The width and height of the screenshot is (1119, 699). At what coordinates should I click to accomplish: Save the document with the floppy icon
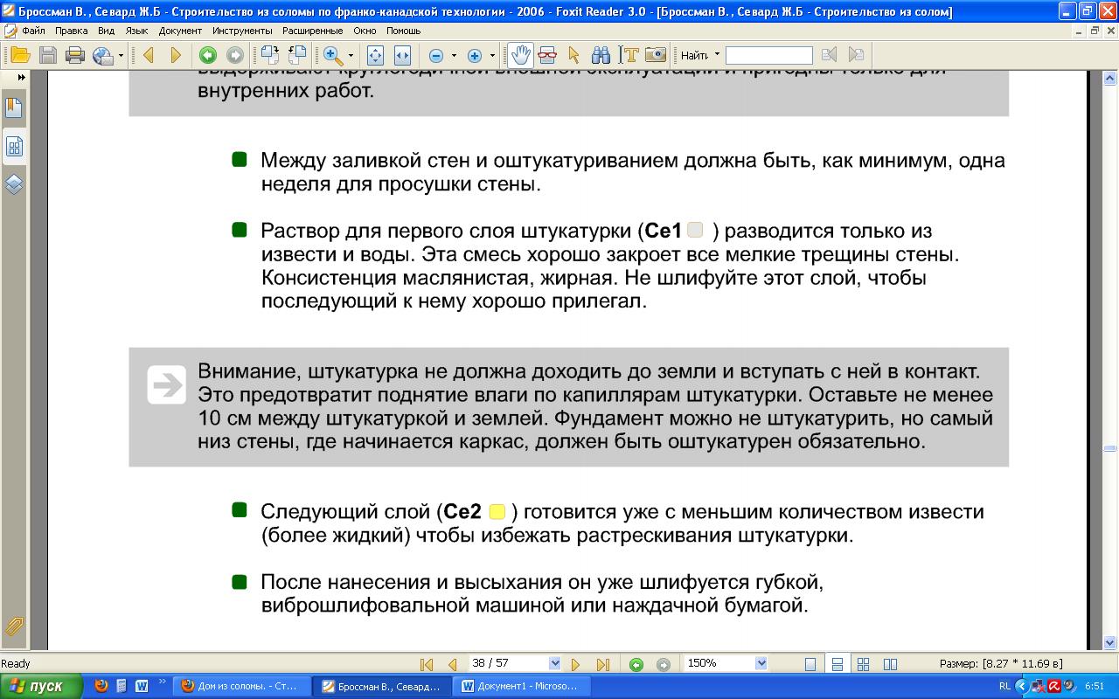point(48,55)
